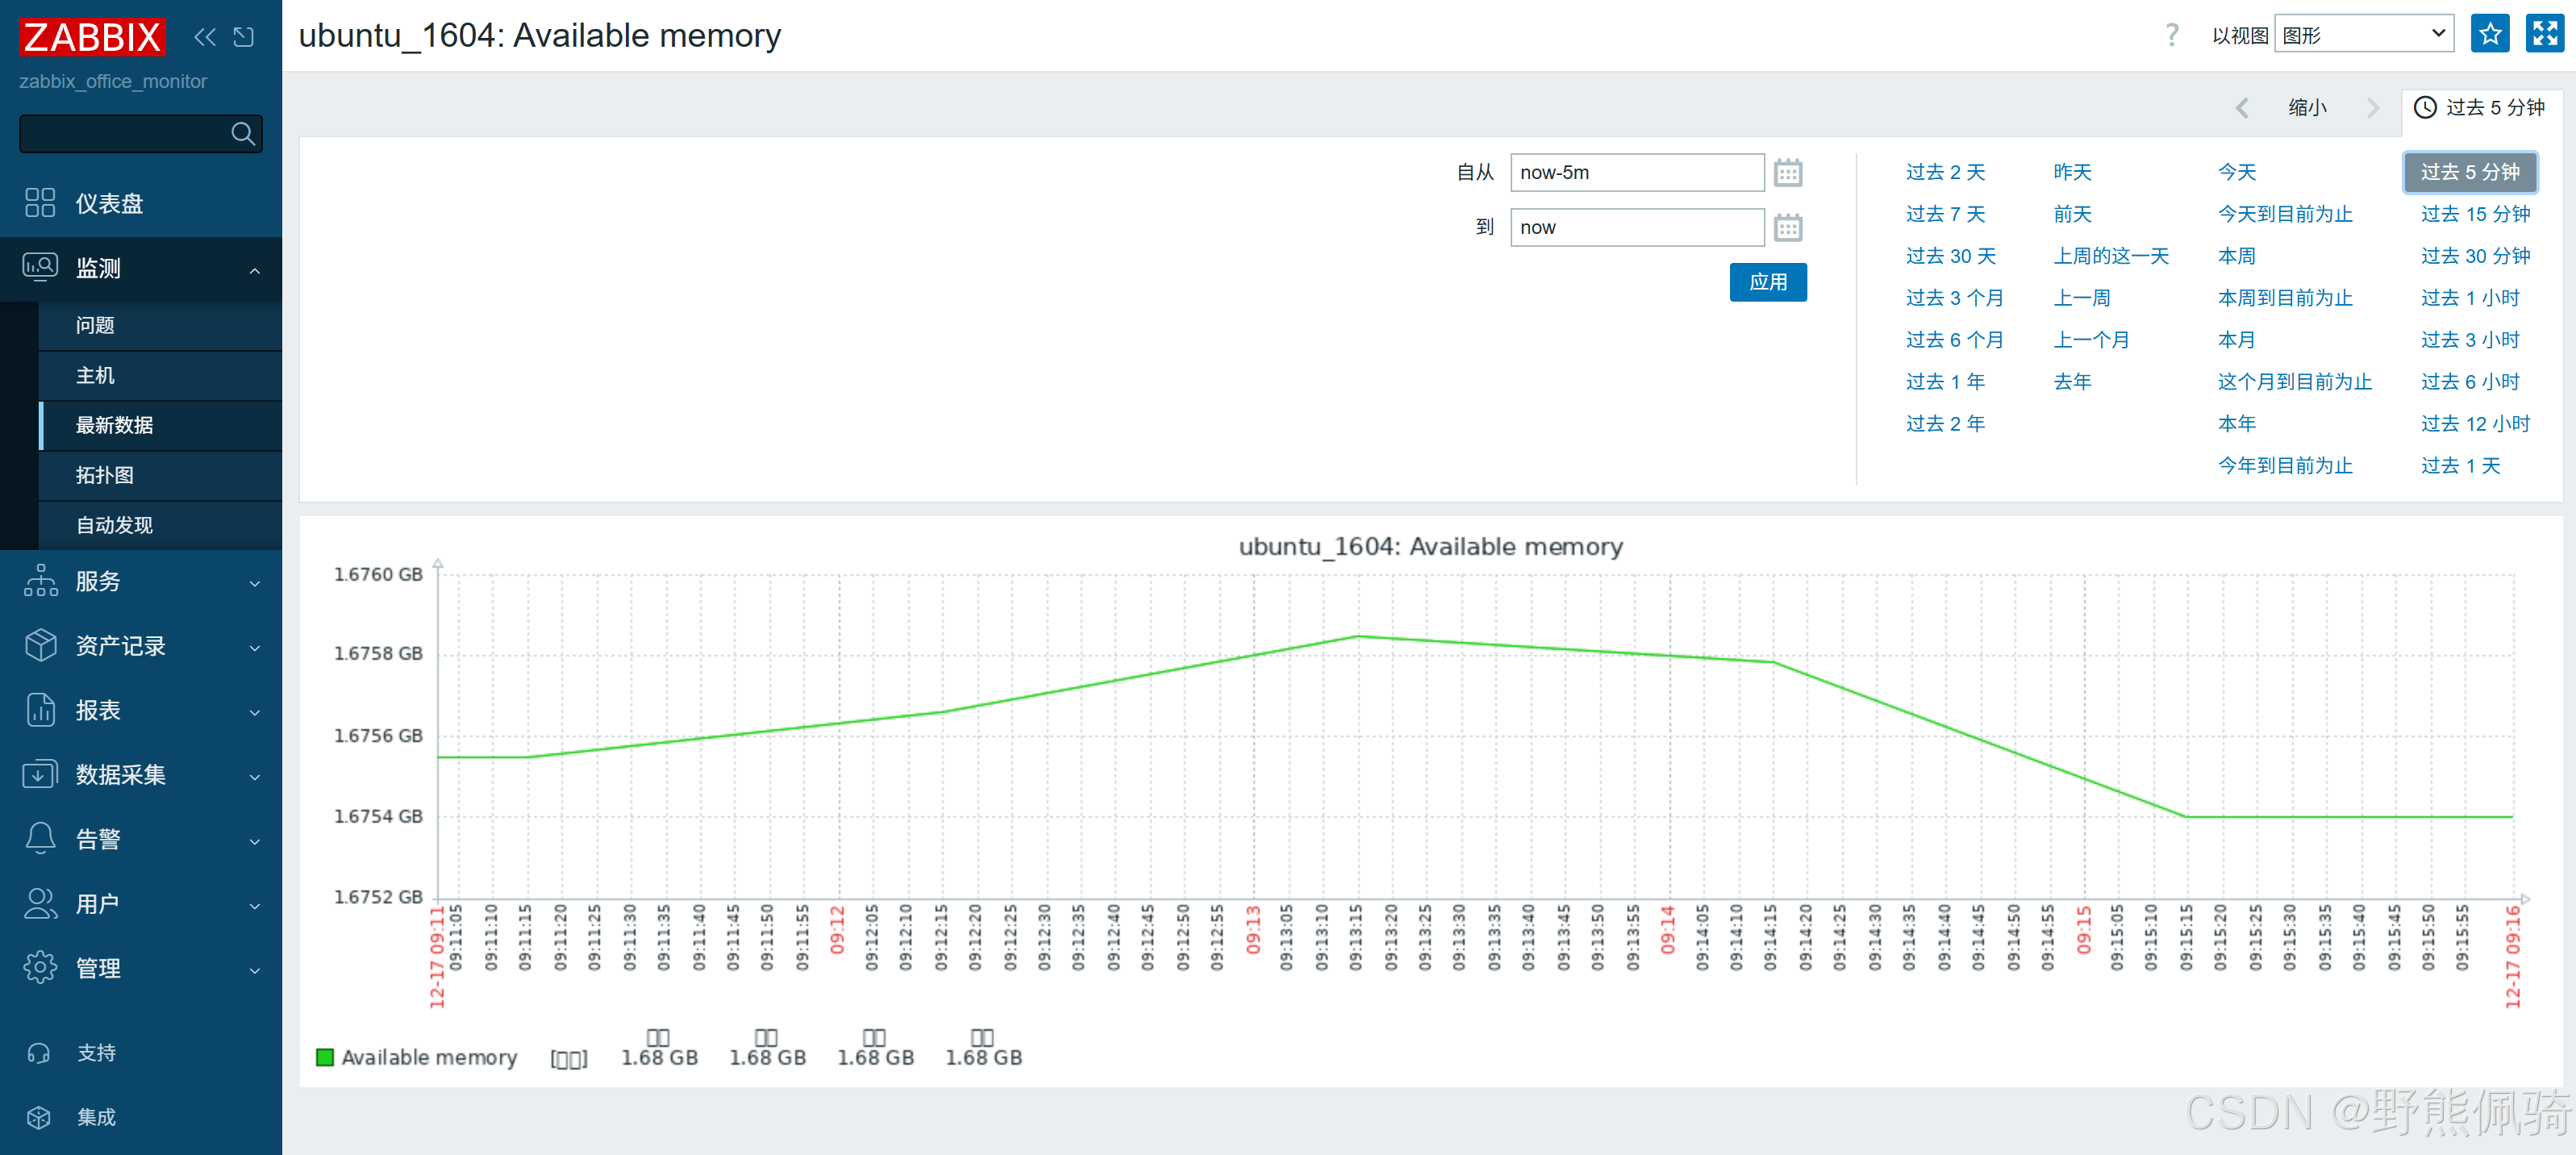This screenshot has width=2576, height=1155.
Task: Click the 自从 now-5m input field
Action: click(1636, 173)
